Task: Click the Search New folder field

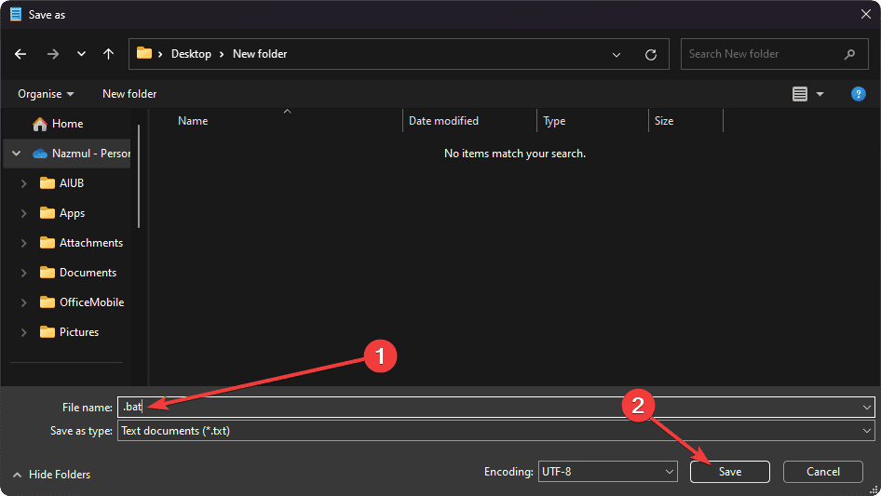Action: click(x=774, y=54)
